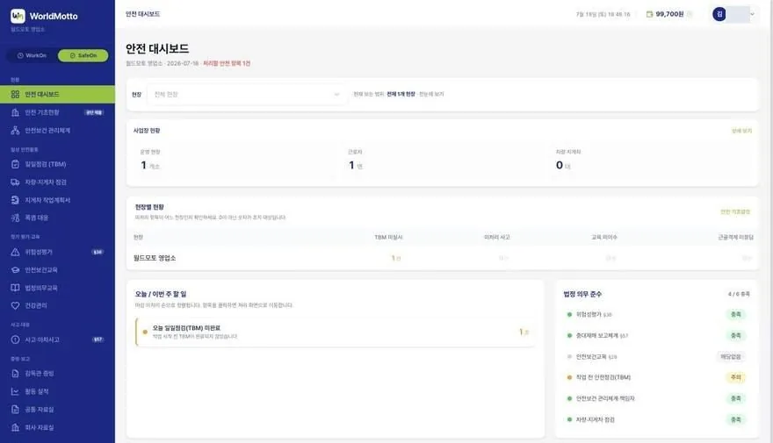This screenshot has height=443, width=773.
Task: Expand the user account menu chevron
Action: (x=752, y=14)
